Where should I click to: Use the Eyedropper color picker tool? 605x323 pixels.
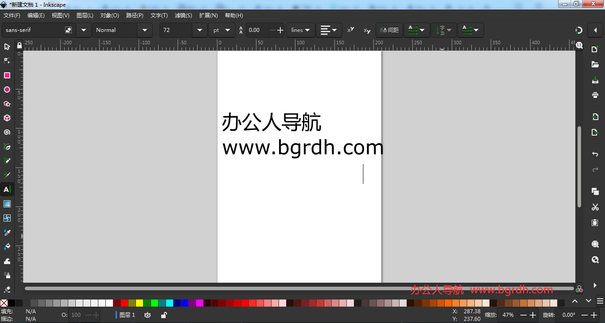tap(7, 232)
